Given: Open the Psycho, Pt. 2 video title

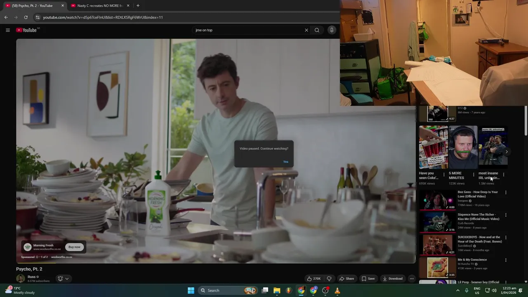Looking at the screenshot, I should point(29,269).
